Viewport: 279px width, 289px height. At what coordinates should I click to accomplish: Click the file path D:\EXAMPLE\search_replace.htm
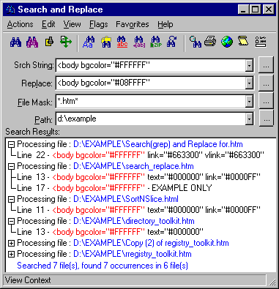pyautogui.click(x=133, y=166)
